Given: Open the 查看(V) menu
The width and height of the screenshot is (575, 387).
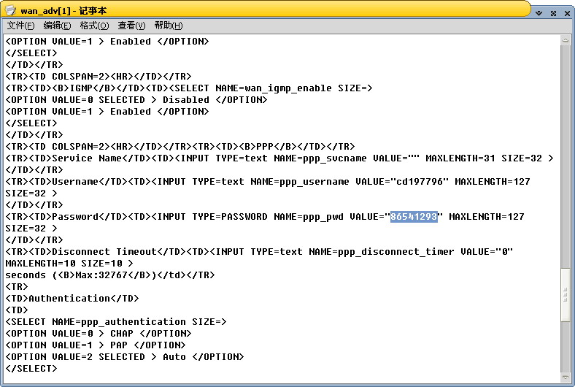Looking at the screenshot, I should coord(131,26).
